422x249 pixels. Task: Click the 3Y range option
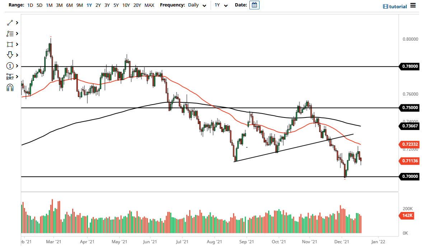tap(107, 5)
